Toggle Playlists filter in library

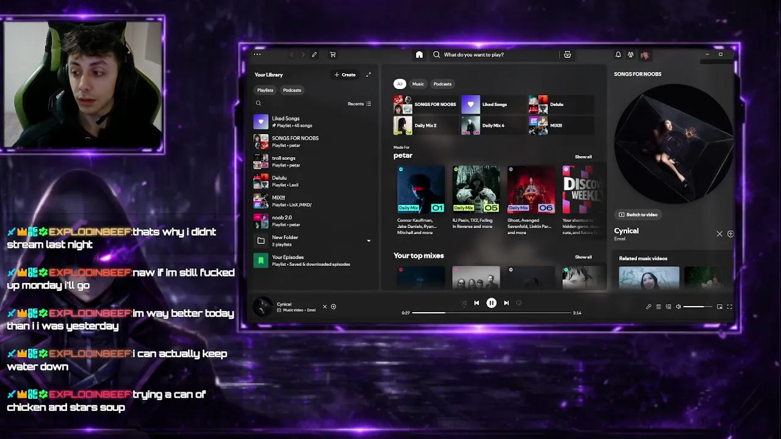click(265, 90)
